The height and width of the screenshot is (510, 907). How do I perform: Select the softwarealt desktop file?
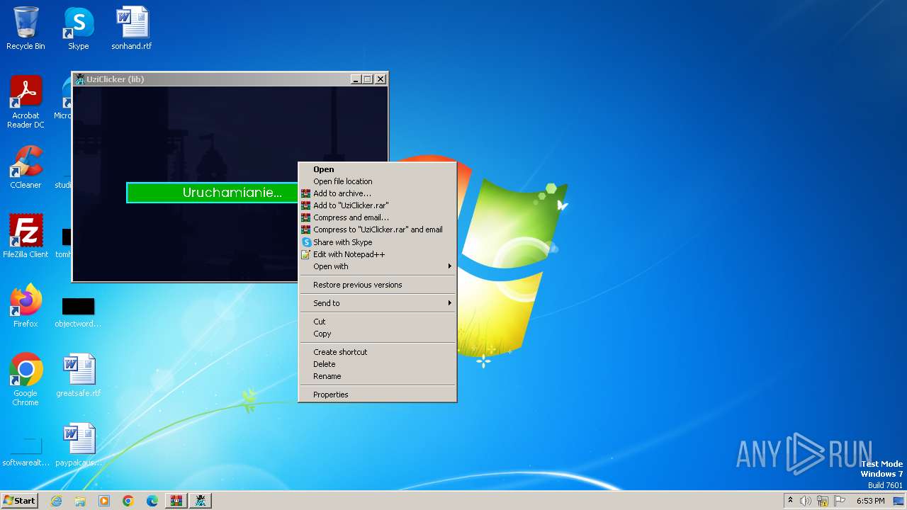26,452
